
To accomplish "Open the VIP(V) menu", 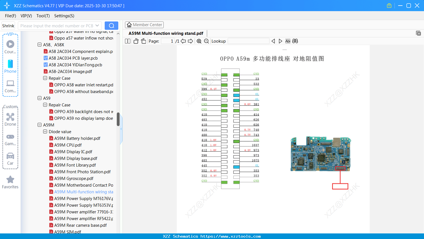I will click(26, 16).
